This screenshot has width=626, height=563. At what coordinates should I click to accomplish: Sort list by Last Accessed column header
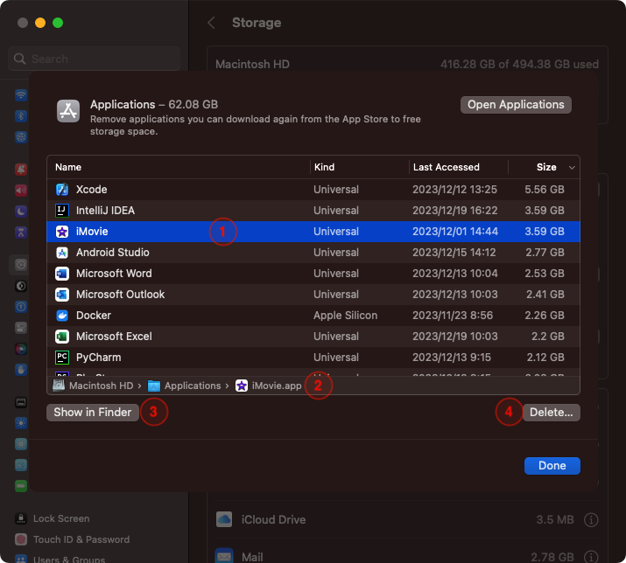(447, 168)
